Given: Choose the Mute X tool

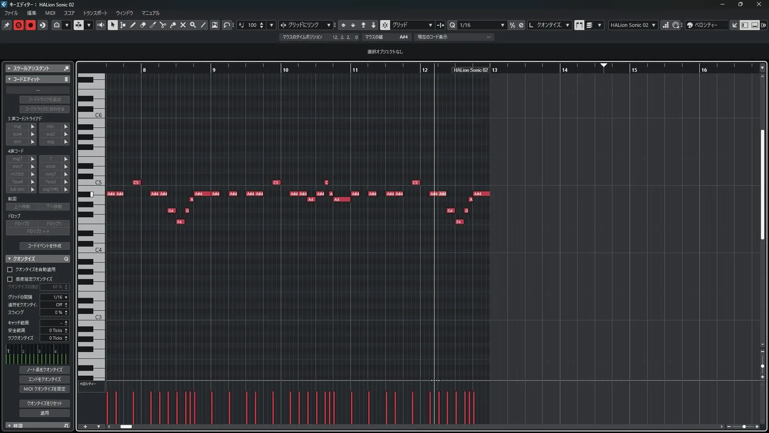Looking at the screenshot, I should pyautogui.click(x=183, y=25).
